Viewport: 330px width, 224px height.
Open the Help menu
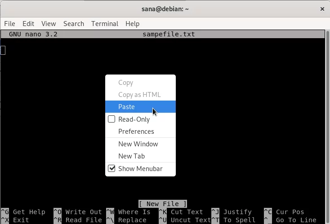[132, 23]
